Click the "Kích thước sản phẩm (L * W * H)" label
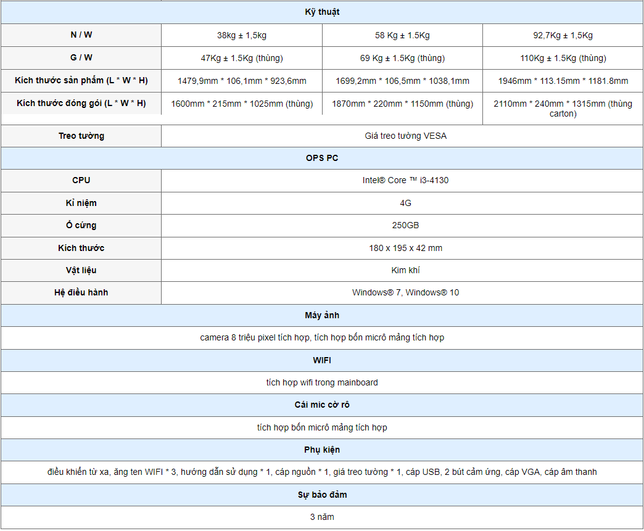The height and width of the screenshot is (531, 644). click(x=81, y=81)
